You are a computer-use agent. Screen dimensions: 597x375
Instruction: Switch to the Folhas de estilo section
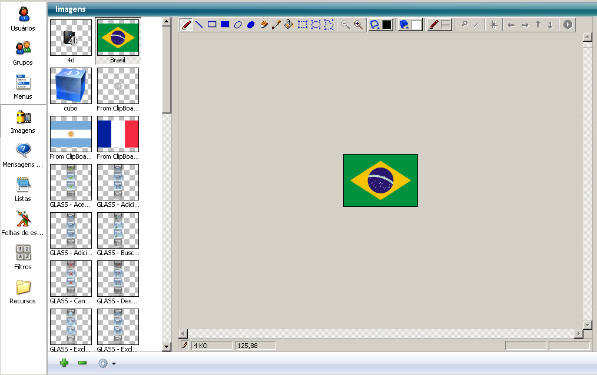click(23, 223)
